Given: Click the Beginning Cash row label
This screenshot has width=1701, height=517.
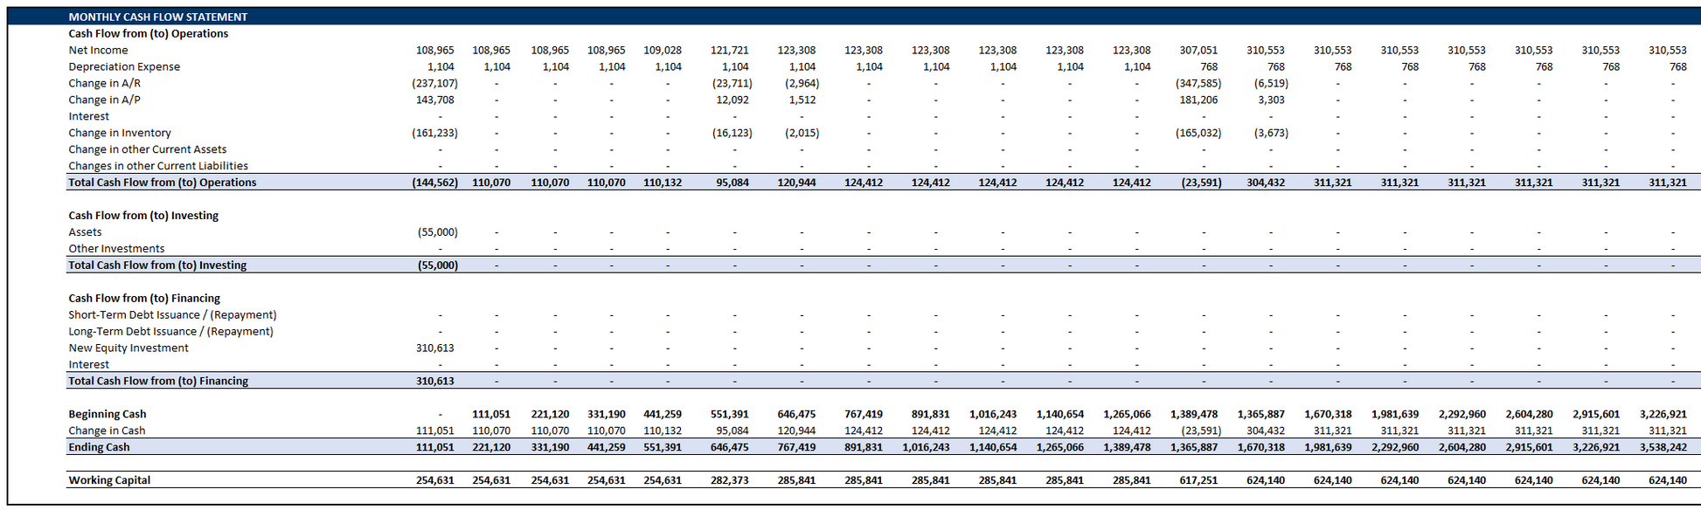Looking at the screenshot, I should tap(108, 415).
